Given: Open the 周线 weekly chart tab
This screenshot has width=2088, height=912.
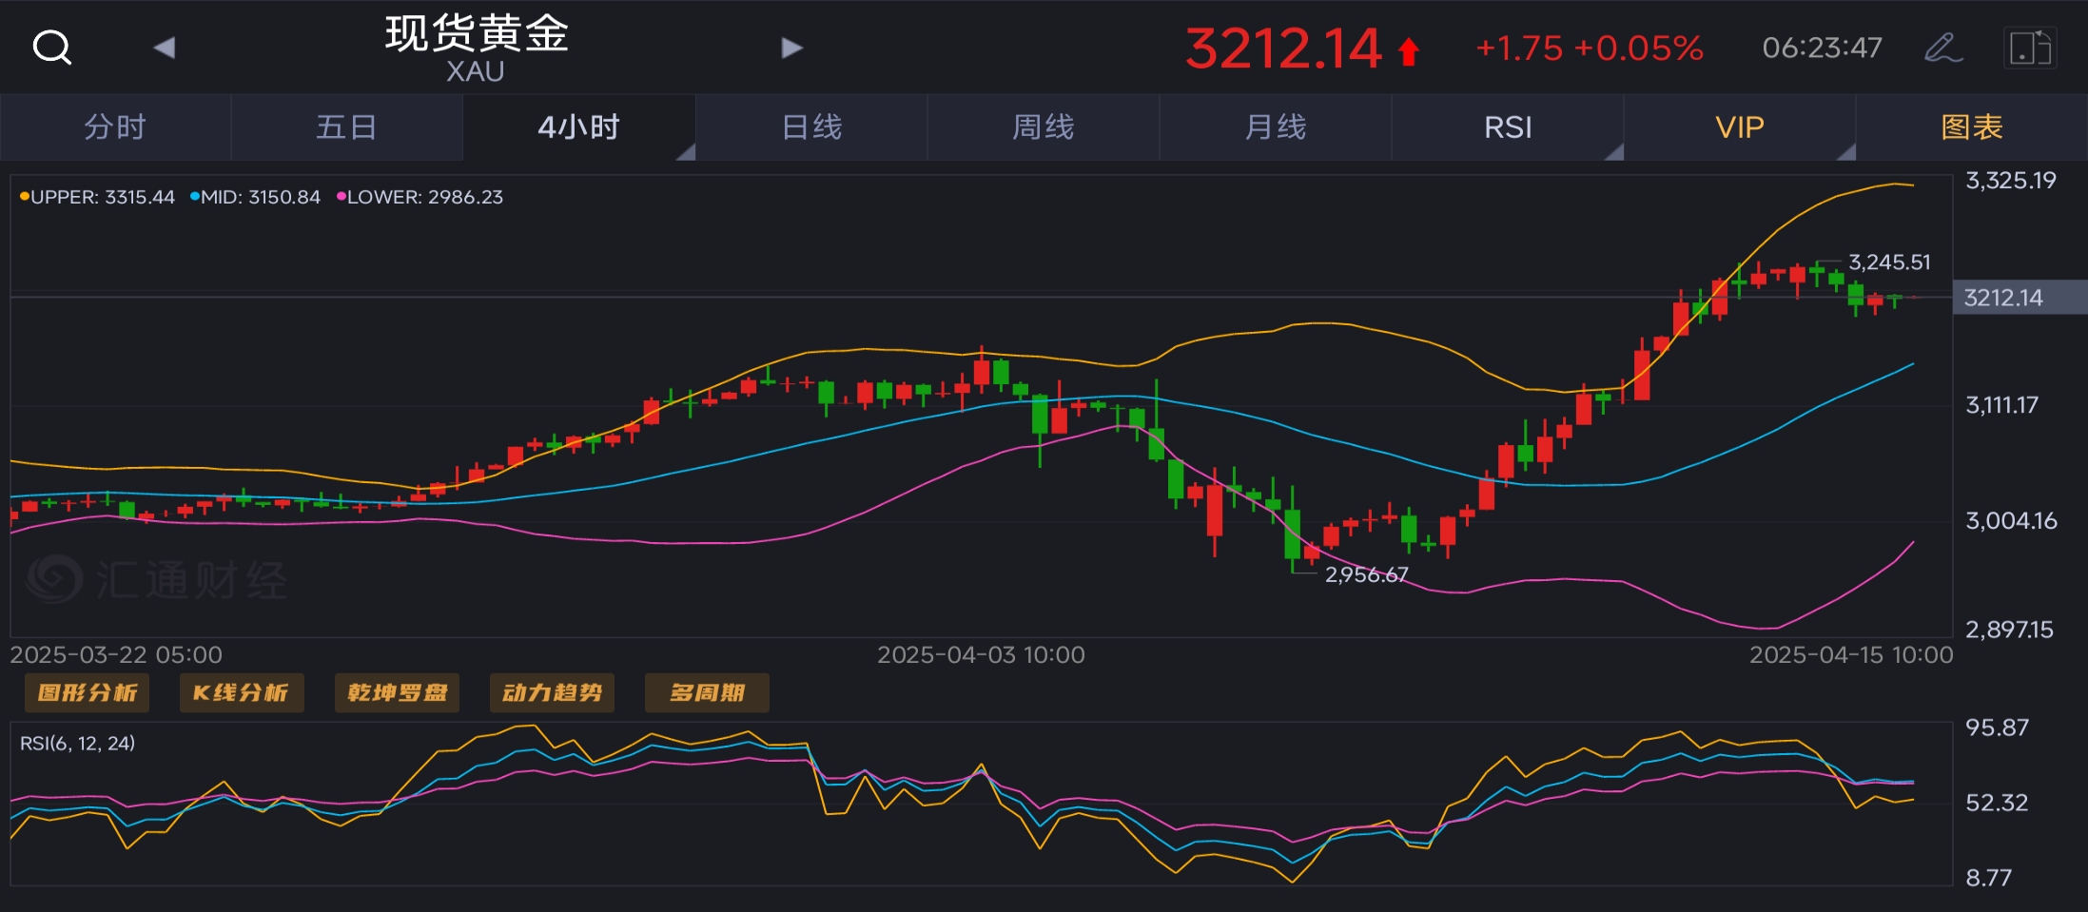Looking at the screenshot, I should 1044,127.
